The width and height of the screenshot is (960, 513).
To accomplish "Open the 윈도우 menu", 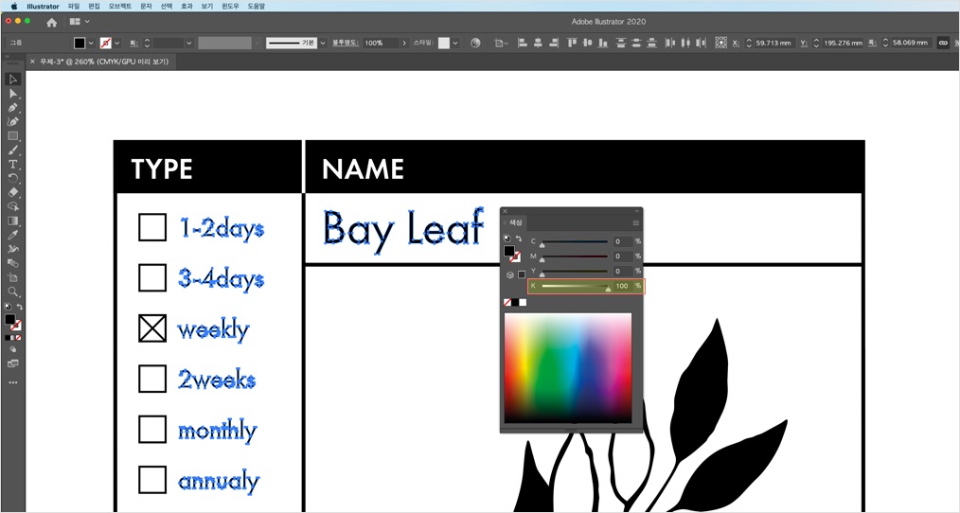I will tap(230, 6).
